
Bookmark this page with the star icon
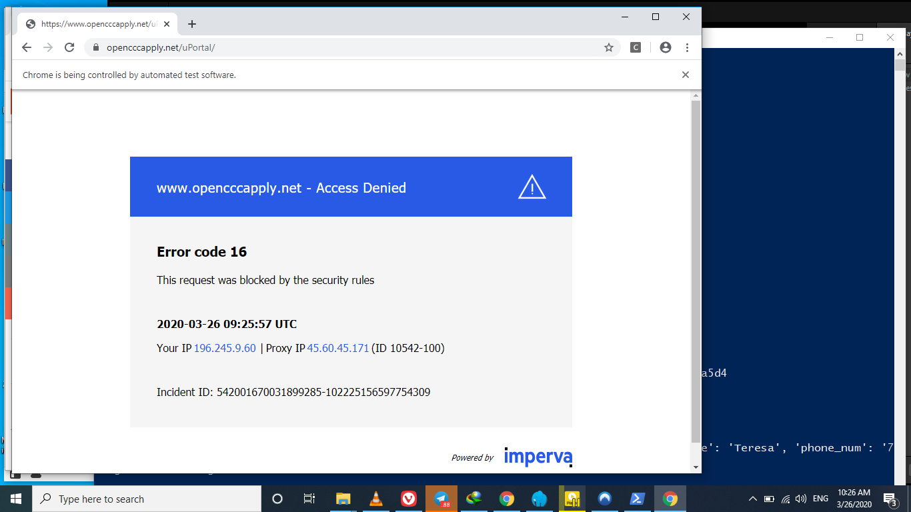[608, 47]
